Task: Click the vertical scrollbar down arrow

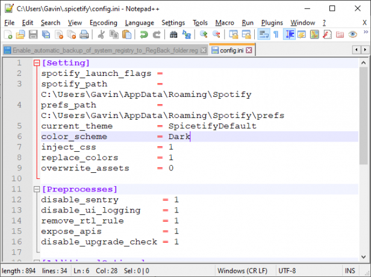Action: [363, 257]
